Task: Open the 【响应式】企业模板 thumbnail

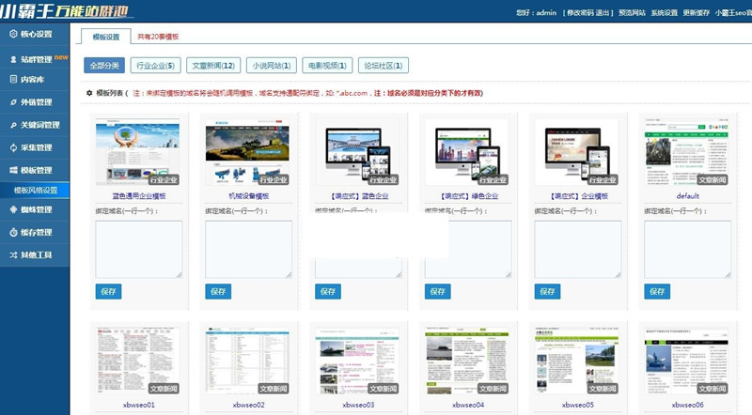Action: pyautogui.click(x=577, y=152)
